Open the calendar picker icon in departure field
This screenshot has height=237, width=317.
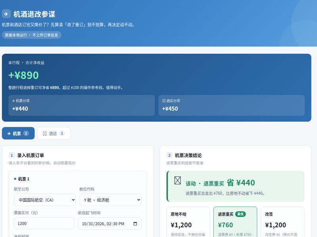point(135,224)
